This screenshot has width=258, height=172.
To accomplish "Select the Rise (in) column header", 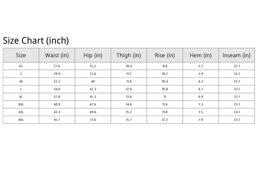I will (165, 55).
